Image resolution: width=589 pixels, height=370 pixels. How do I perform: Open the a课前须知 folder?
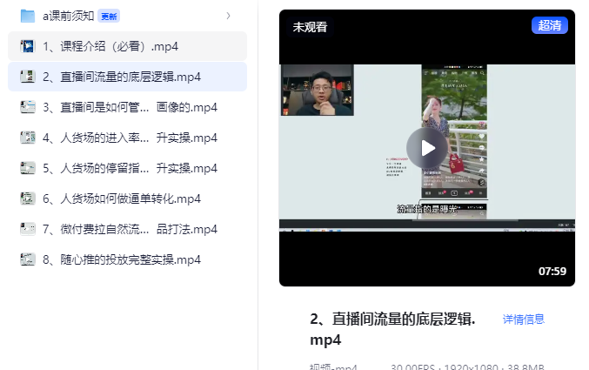(x=127, y=17)
